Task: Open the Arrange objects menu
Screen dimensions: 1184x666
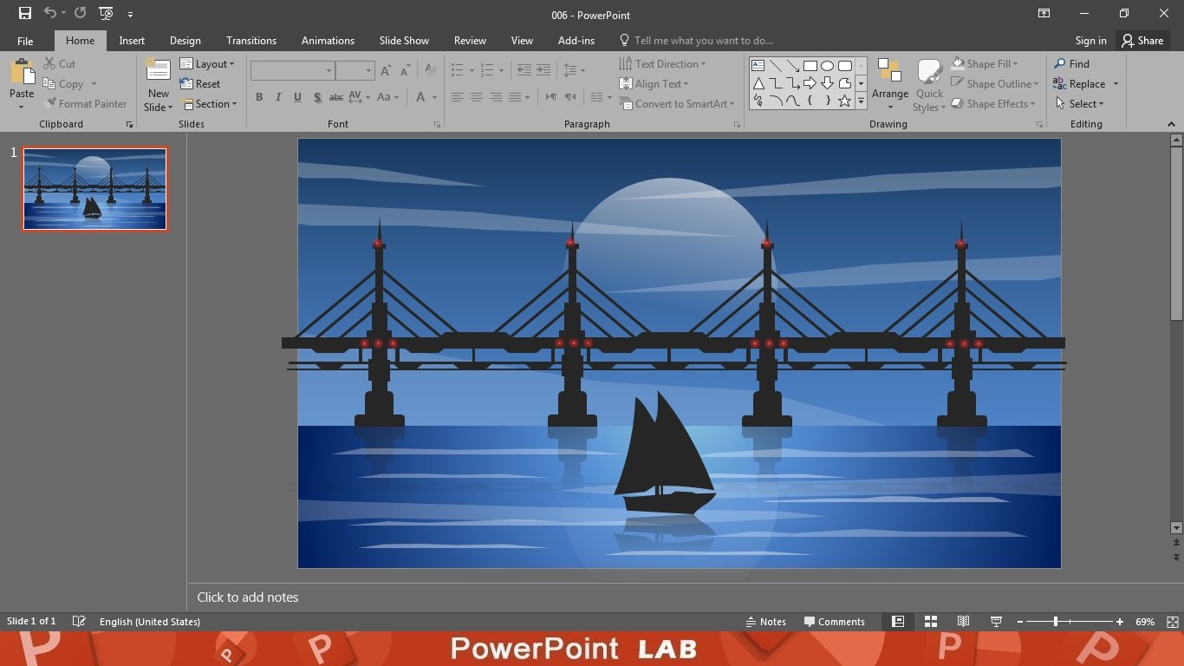Action: 890,85
